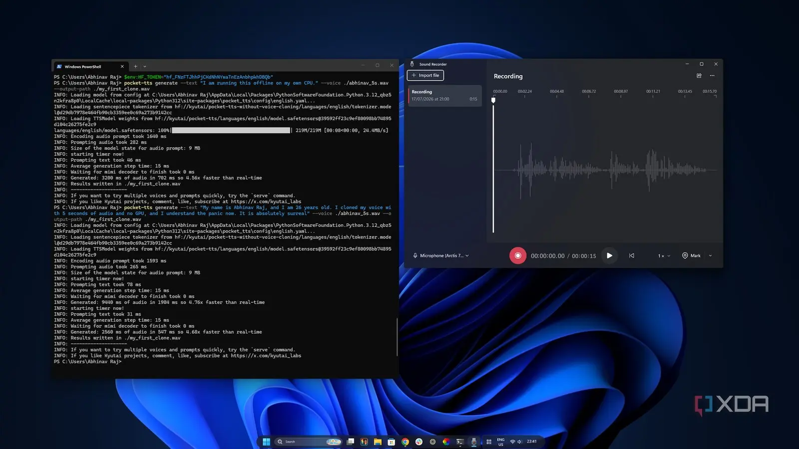Click the playhead handle on the timeline

point(493,100)
